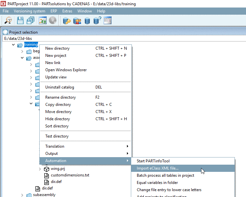Select Open Windows Explorer
This screenshot has width=246, height=197.
[x=86, y=70]
